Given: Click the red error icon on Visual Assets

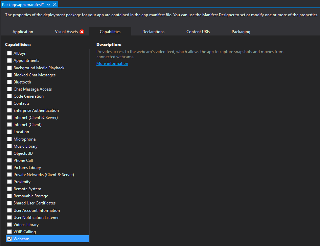Looking at the screenshot, I should [82, 32].
